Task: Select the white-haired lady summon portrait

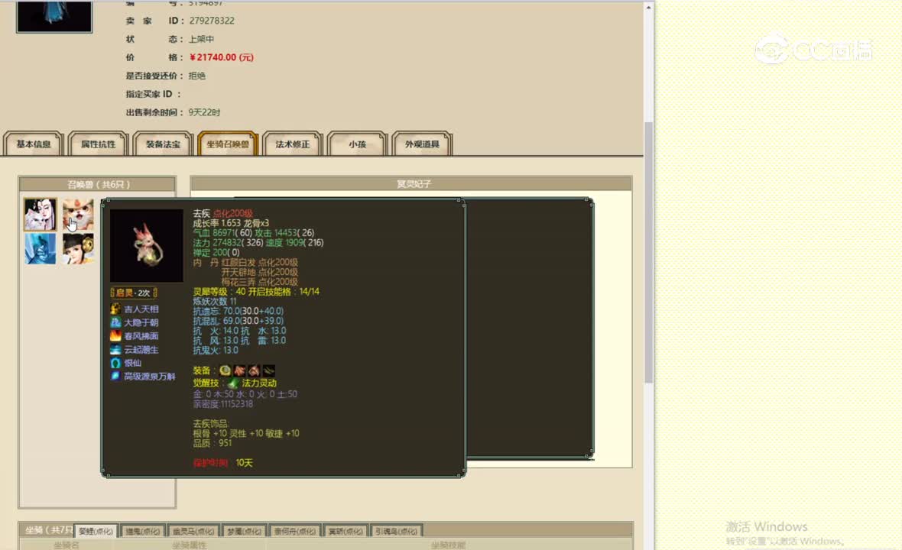Action: (41, 215)
